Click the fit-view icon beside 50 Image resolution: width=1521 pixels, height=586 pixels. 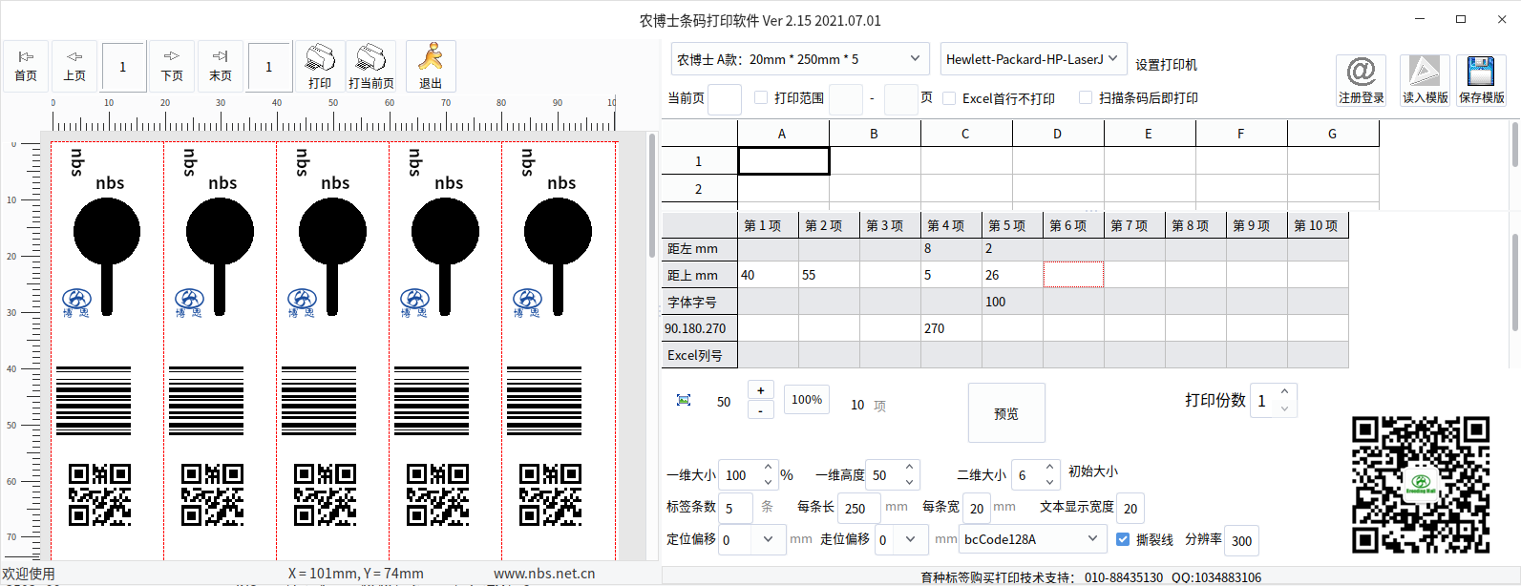[x=684, y=400]
